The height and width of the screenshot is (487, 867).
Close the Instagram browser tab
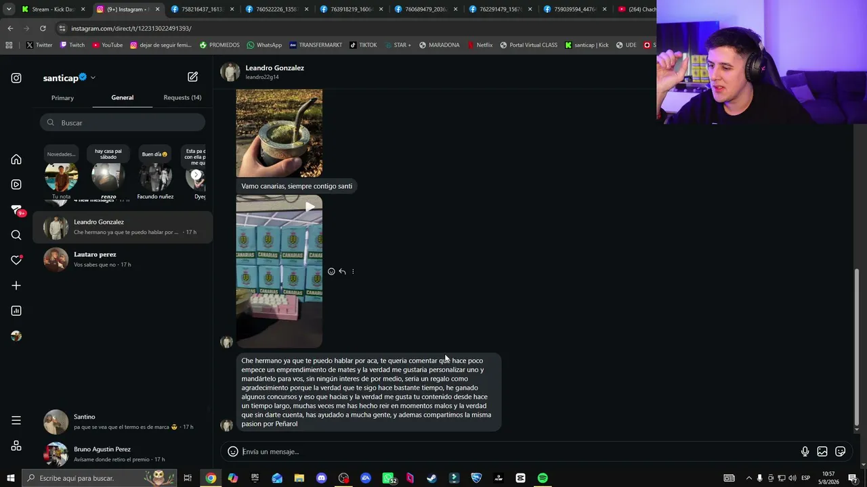(x=157, y=9)
